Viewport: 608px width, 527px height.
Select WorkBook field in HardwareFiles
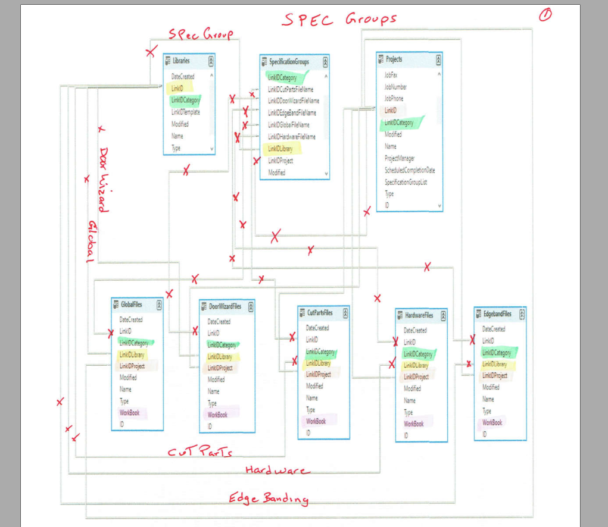pos(413,424)
